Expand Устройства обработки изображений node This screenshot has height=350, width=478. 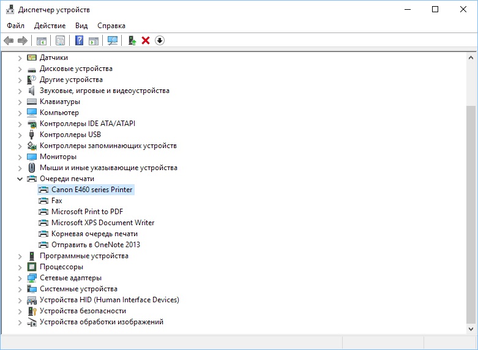point(20,322)
